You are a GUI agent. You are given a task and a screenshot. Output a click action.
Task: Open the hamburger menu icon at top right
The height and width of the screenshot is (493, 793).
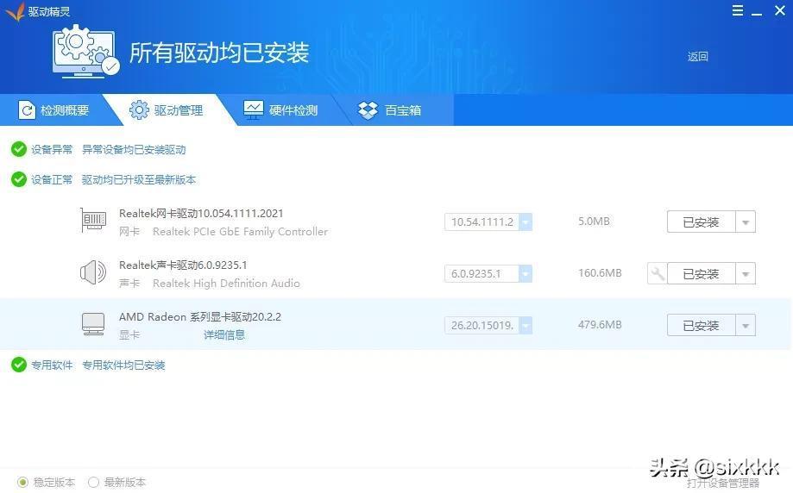point(738,10)
